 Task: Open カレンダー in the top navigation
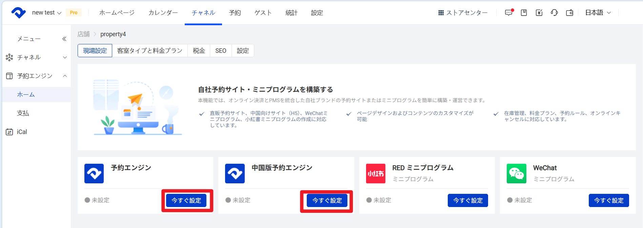pos(163,13)
